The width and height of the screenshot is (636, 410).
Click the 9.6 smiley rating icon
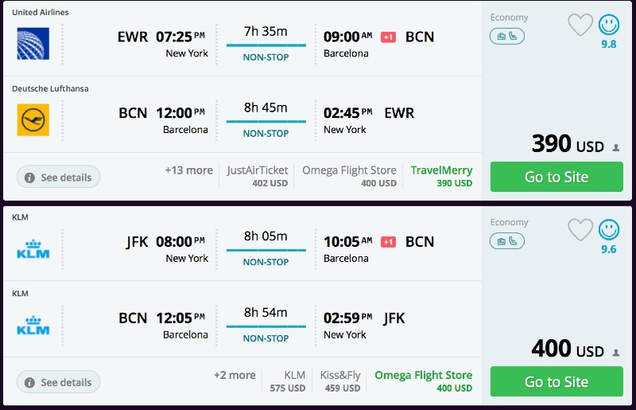(x=608, y=230)
